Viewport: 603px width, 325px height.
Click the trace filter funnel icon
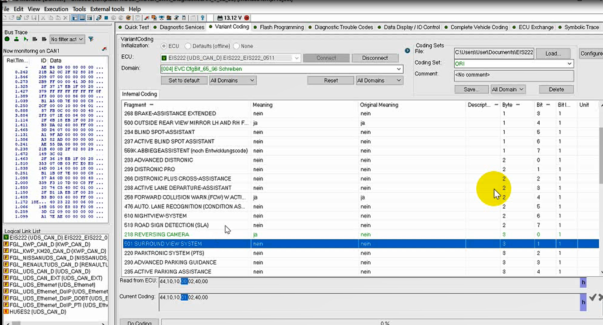pos(91,39)
